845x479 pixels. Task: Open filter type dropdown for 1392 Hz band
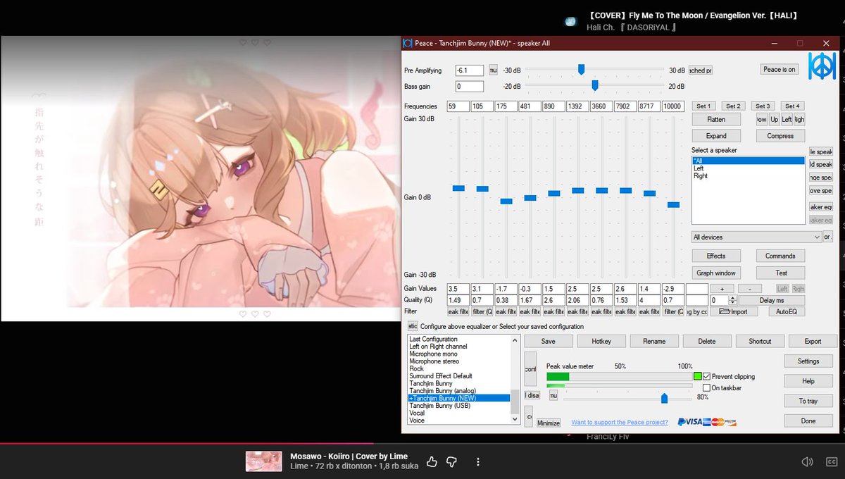point(578,311)
